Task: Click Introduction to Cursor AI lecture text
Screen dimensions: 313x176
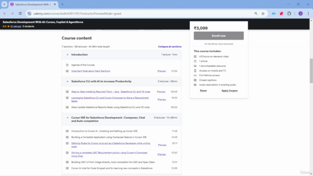Action: tap(104, 131)
